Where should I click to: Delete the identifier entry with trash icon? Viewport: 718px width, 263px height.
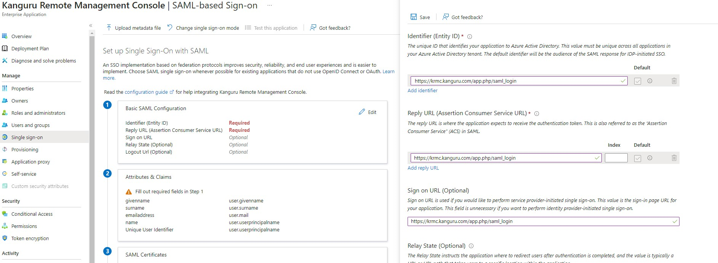tap(674, 81)
